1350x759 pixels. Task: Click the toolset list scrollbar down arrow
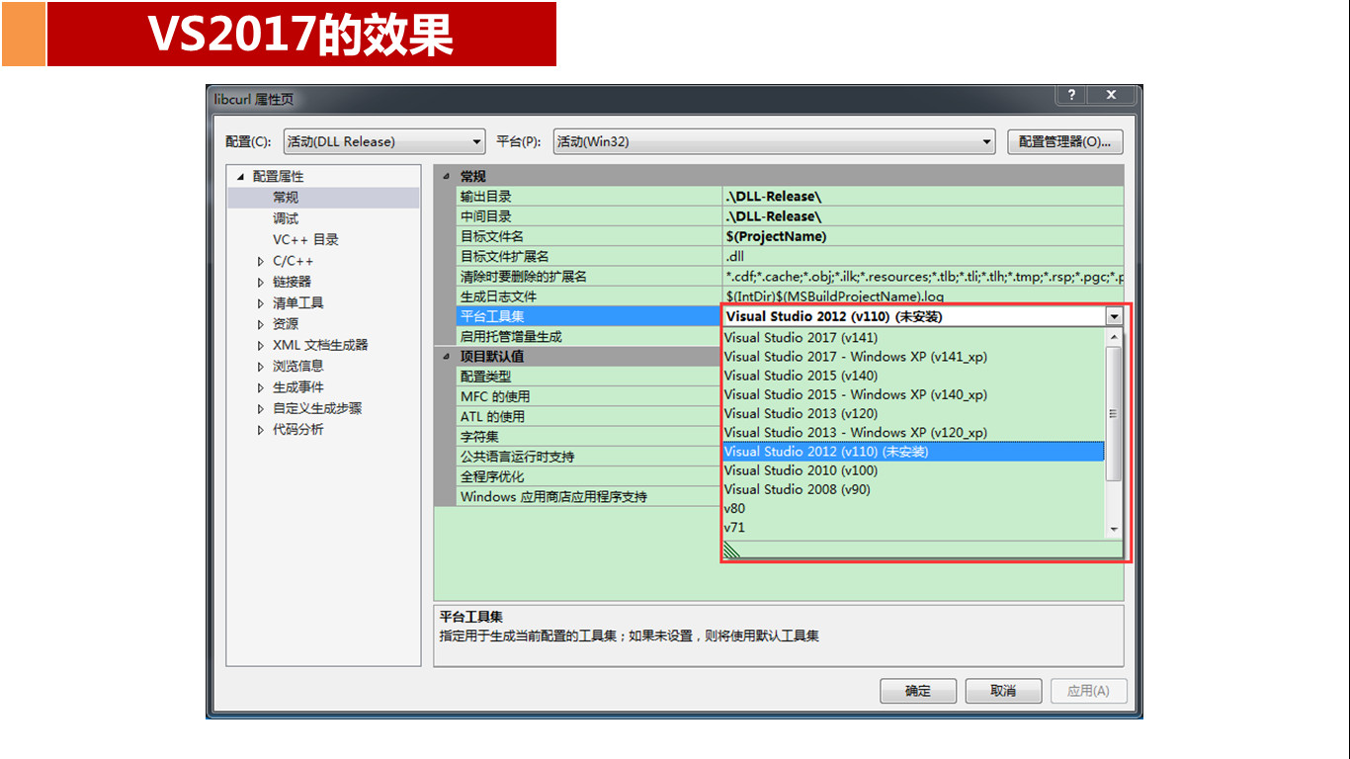1114,530
